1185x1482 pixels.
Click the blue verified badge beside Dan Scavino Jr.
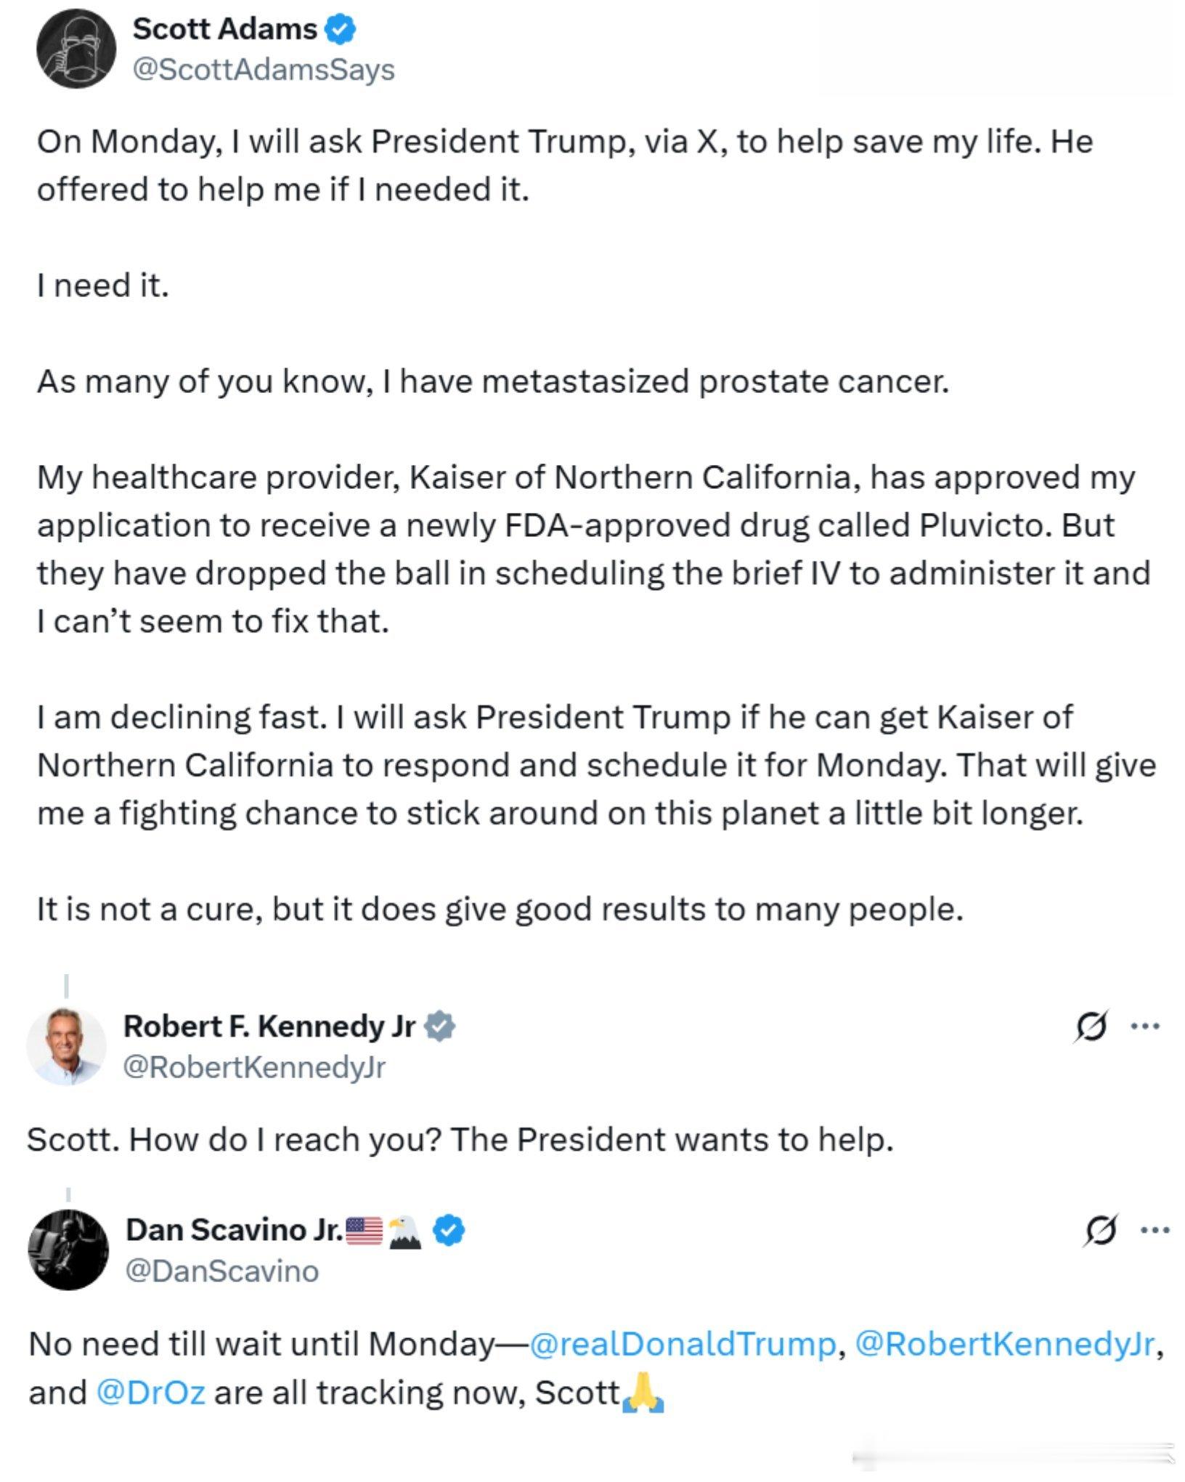pos(449,1230)
